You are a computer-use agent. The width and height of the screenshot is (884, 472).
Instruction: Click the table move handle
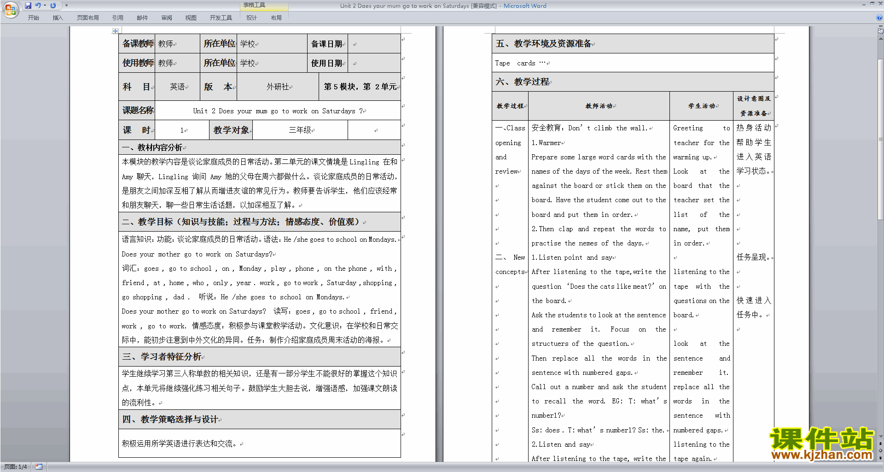click(x=115, y=31)
